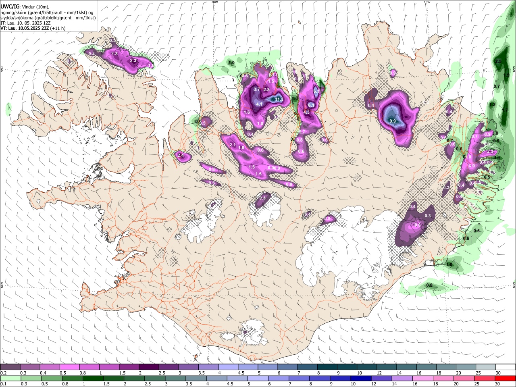Click the 1.2 rain value offshore
516x387 pixels.
492,104
